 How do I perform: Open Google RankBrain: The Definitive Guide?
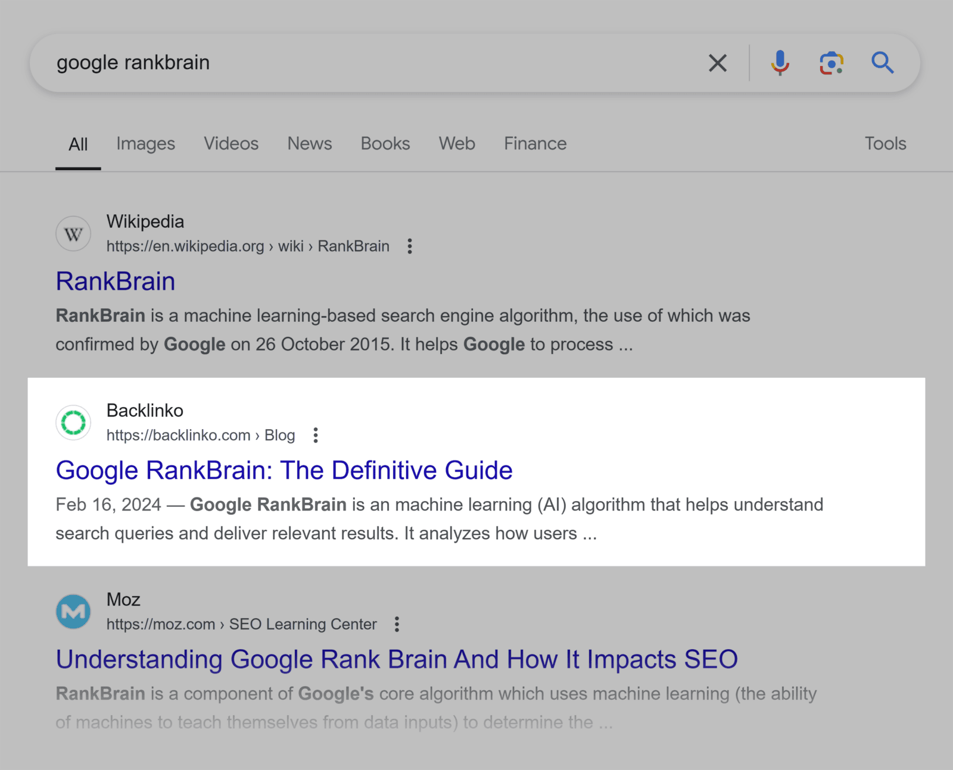pyautogui.click(x=284, y=470)
